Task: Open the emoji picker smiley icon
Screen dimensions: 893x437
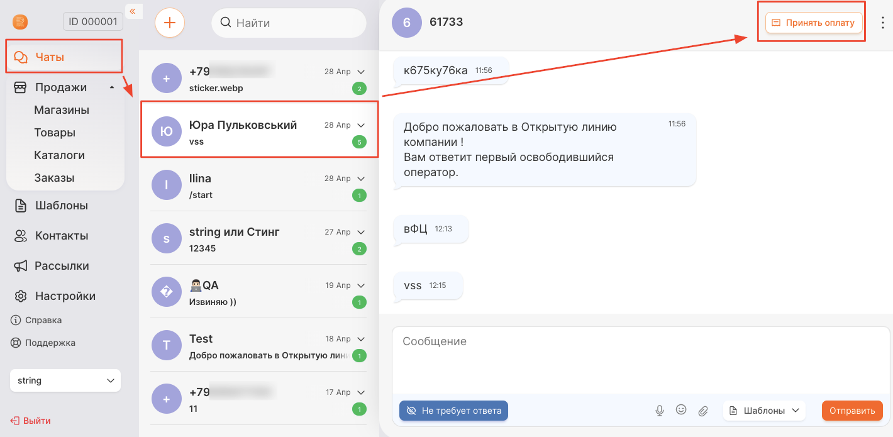Action: pyautogui.click(x=681, y=410)
